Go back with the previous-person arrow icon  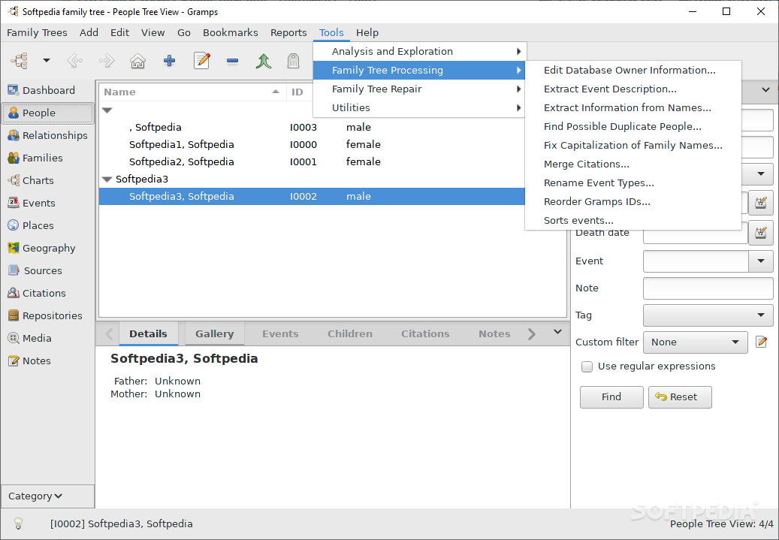click(x=75, y=61)
